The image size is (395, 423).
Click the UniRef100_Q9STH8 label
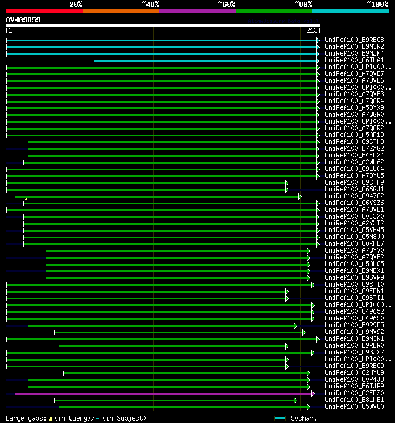(354, 141)
